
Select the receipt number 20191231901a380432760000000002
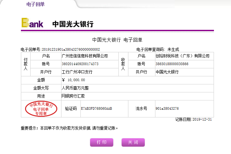[71, 49]
